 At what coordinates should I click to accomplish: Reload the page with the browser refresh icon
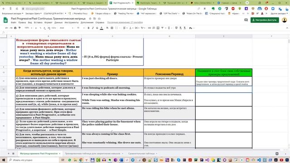[x=17, y=9]
